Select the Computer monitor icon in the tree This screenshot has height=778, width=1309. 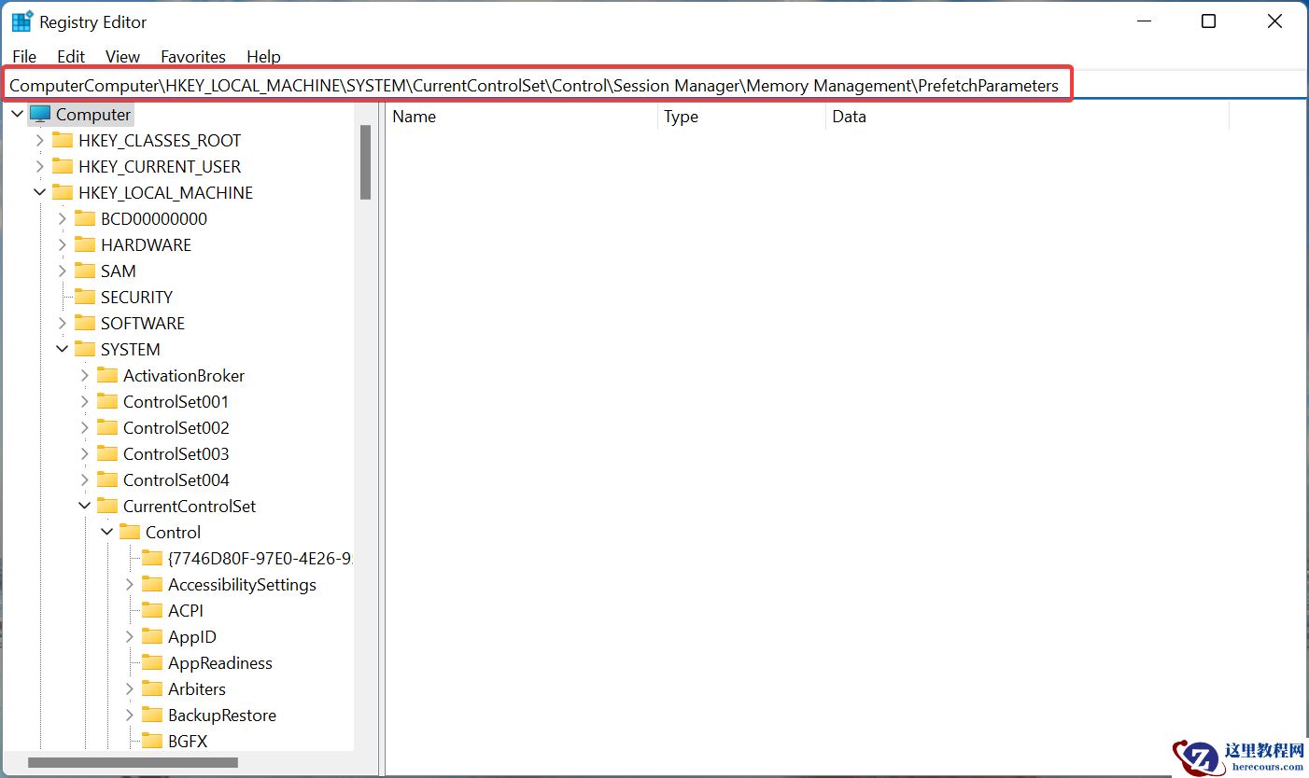(x=39, y=114)
